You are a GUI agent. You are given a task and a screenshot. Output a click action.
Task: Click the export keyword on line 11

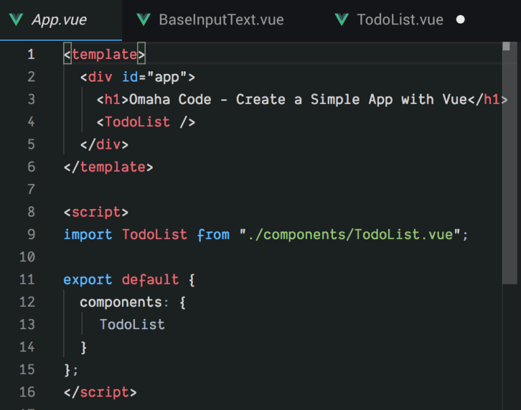pos(88,280)
